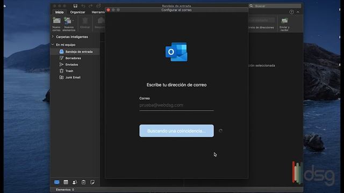Open the Inicio ribbon tab
Image resolution: width=344 pixels, height=193 pixels.
point(59,12)
